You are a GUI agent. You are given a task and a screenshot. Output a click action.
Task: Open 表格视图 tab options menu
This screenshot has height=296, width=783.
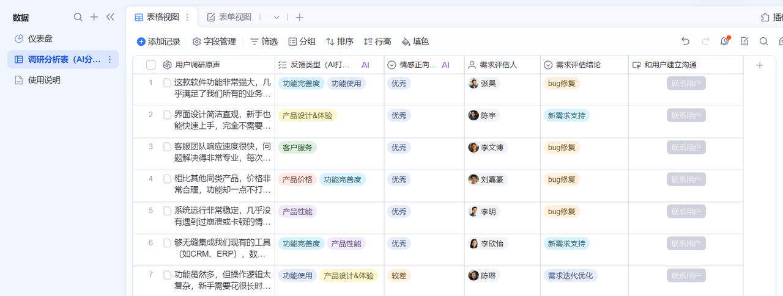coord(187,18)
